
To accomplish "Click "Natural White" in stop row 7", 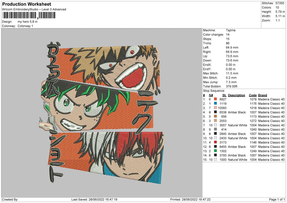I will [238, 125].
